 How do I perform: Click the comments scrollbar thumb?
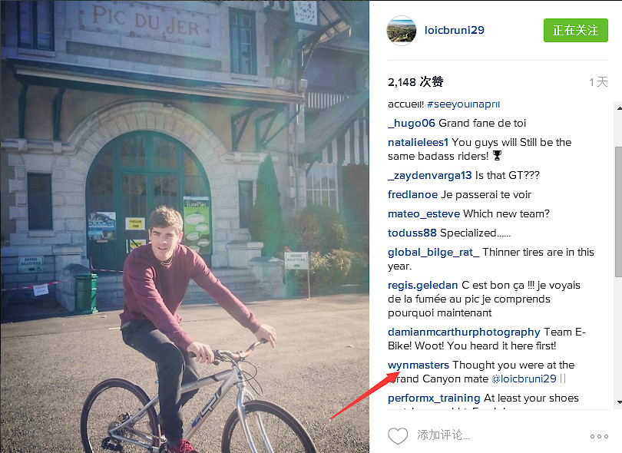pyautogui.click(x=619, y=211)
